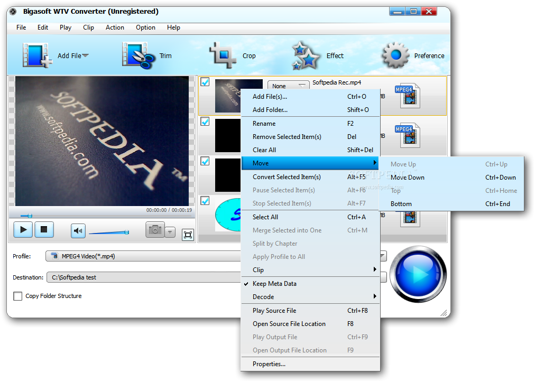
Task: Expand the Move submenu
Action: tap(310, 163)
